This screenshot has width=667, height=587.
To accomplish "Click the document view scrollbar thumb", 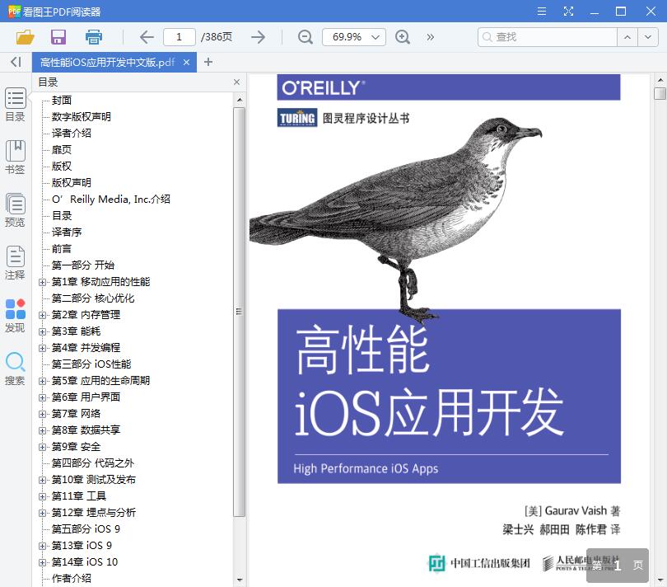I will (660, 93).
